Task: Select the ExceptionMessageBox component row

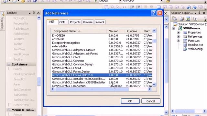Action: point(102,43)
